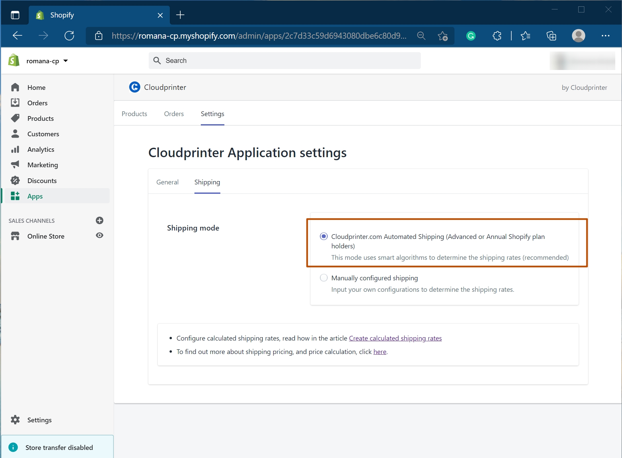
Task: Click the Analytics bar chart icon
Action: point(15,149)
